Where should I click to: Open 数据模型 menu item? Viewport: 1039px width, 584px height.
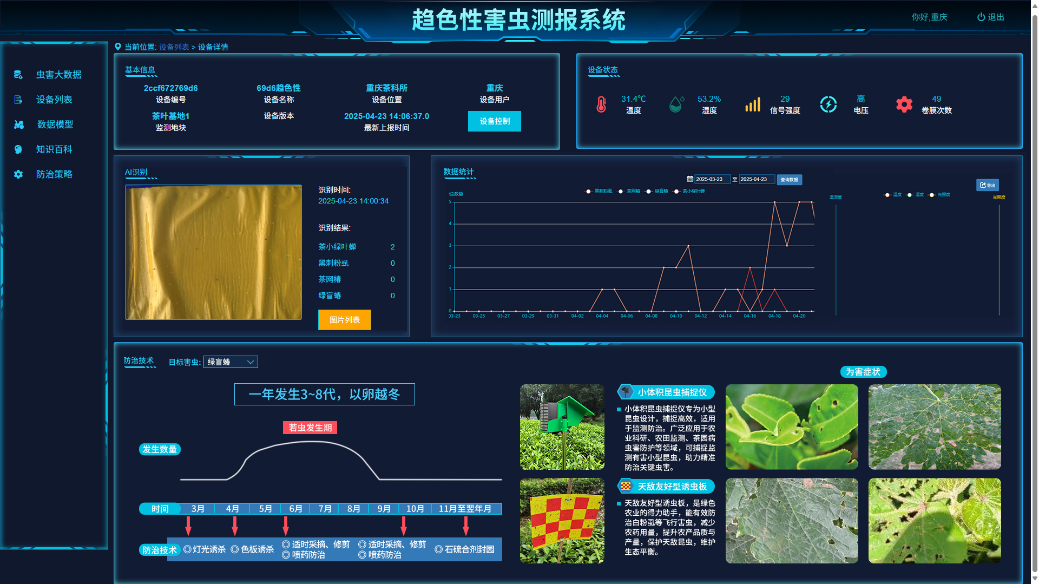pos(55,124)
